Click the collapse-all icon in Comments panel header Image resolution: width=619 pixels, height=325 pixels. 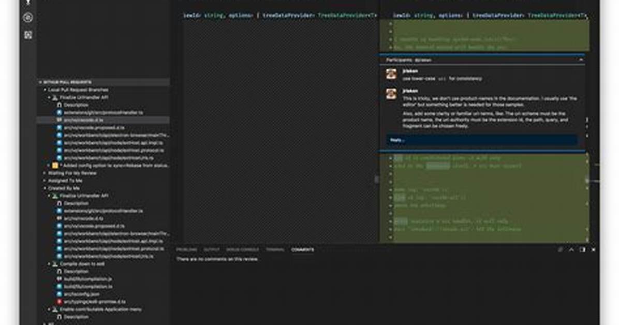pyautogui.click(x=560, y=249)
